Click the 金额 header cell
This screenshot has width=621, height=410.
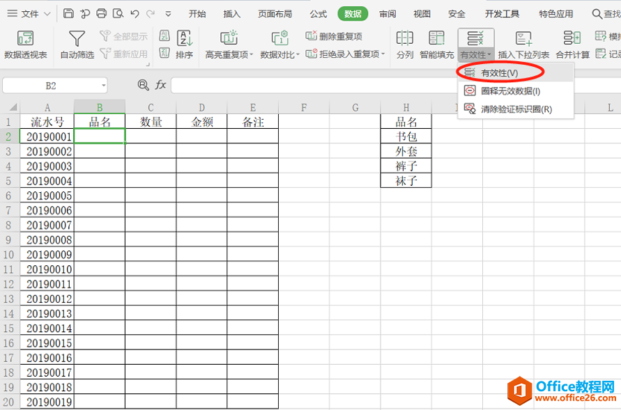[201, 122]
